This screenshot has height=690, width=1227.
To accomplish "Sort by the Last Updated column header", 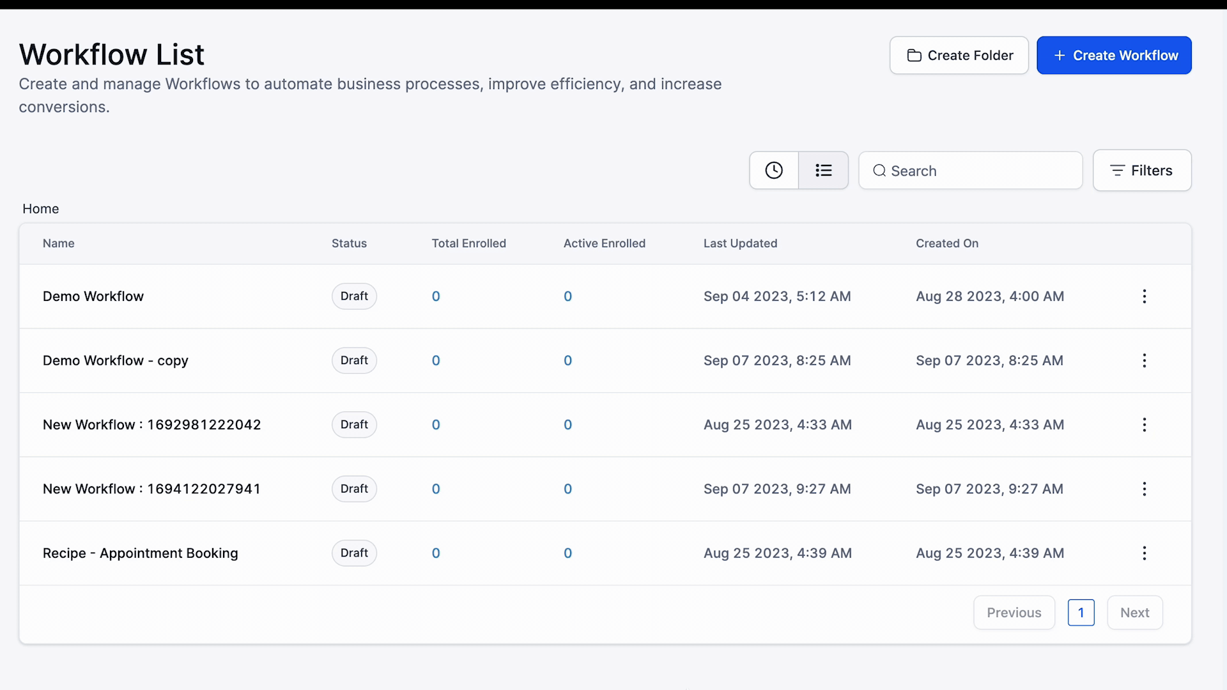I will 740,243.
